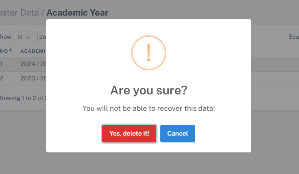
Task: Go to the Master Data breadcrumb
Action: click(20, 13)
